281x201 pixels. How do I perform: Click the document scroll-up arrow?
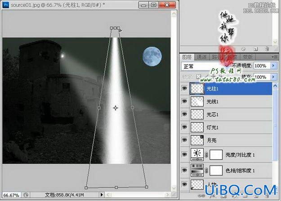coord(174,13)
